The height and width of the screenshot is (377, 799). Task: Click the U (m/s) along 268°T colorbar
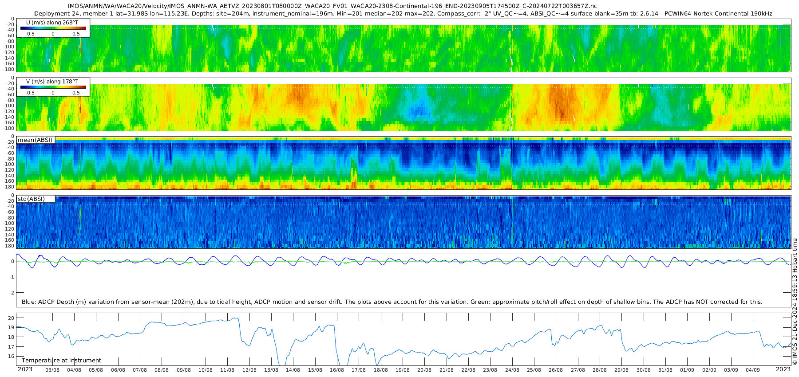click(x=53, y=28)
